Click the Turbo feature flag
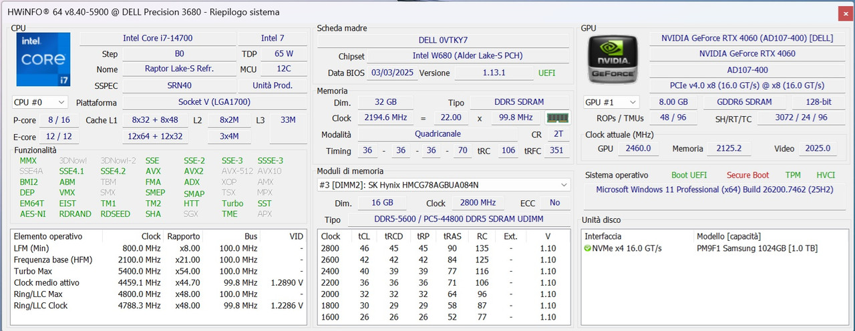855x331 pixels. (232, 203)
